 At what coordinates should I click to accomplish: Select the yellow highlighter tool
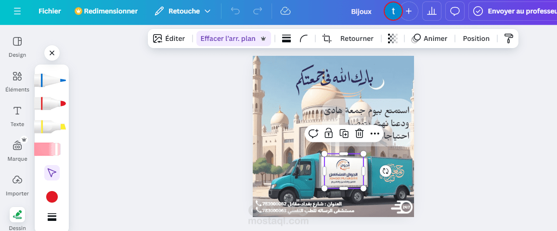[x=50, y=126]
